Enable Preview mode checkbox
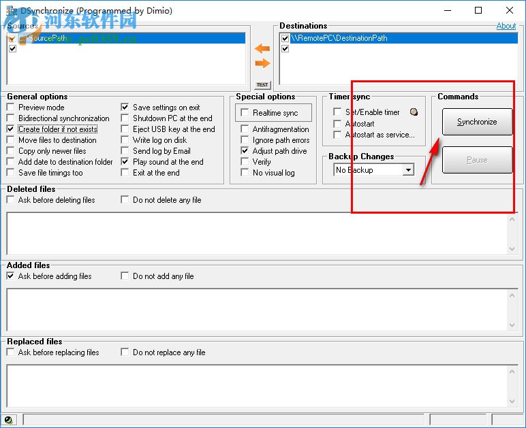This screenshot has width=526, height=428. [11, 107]
